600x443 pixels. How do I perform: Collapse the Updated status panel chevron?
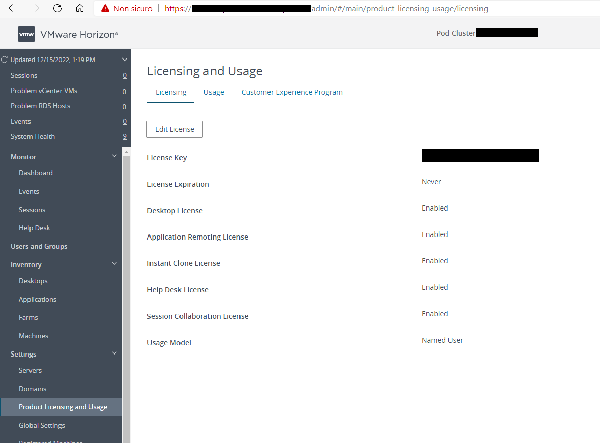124,60
